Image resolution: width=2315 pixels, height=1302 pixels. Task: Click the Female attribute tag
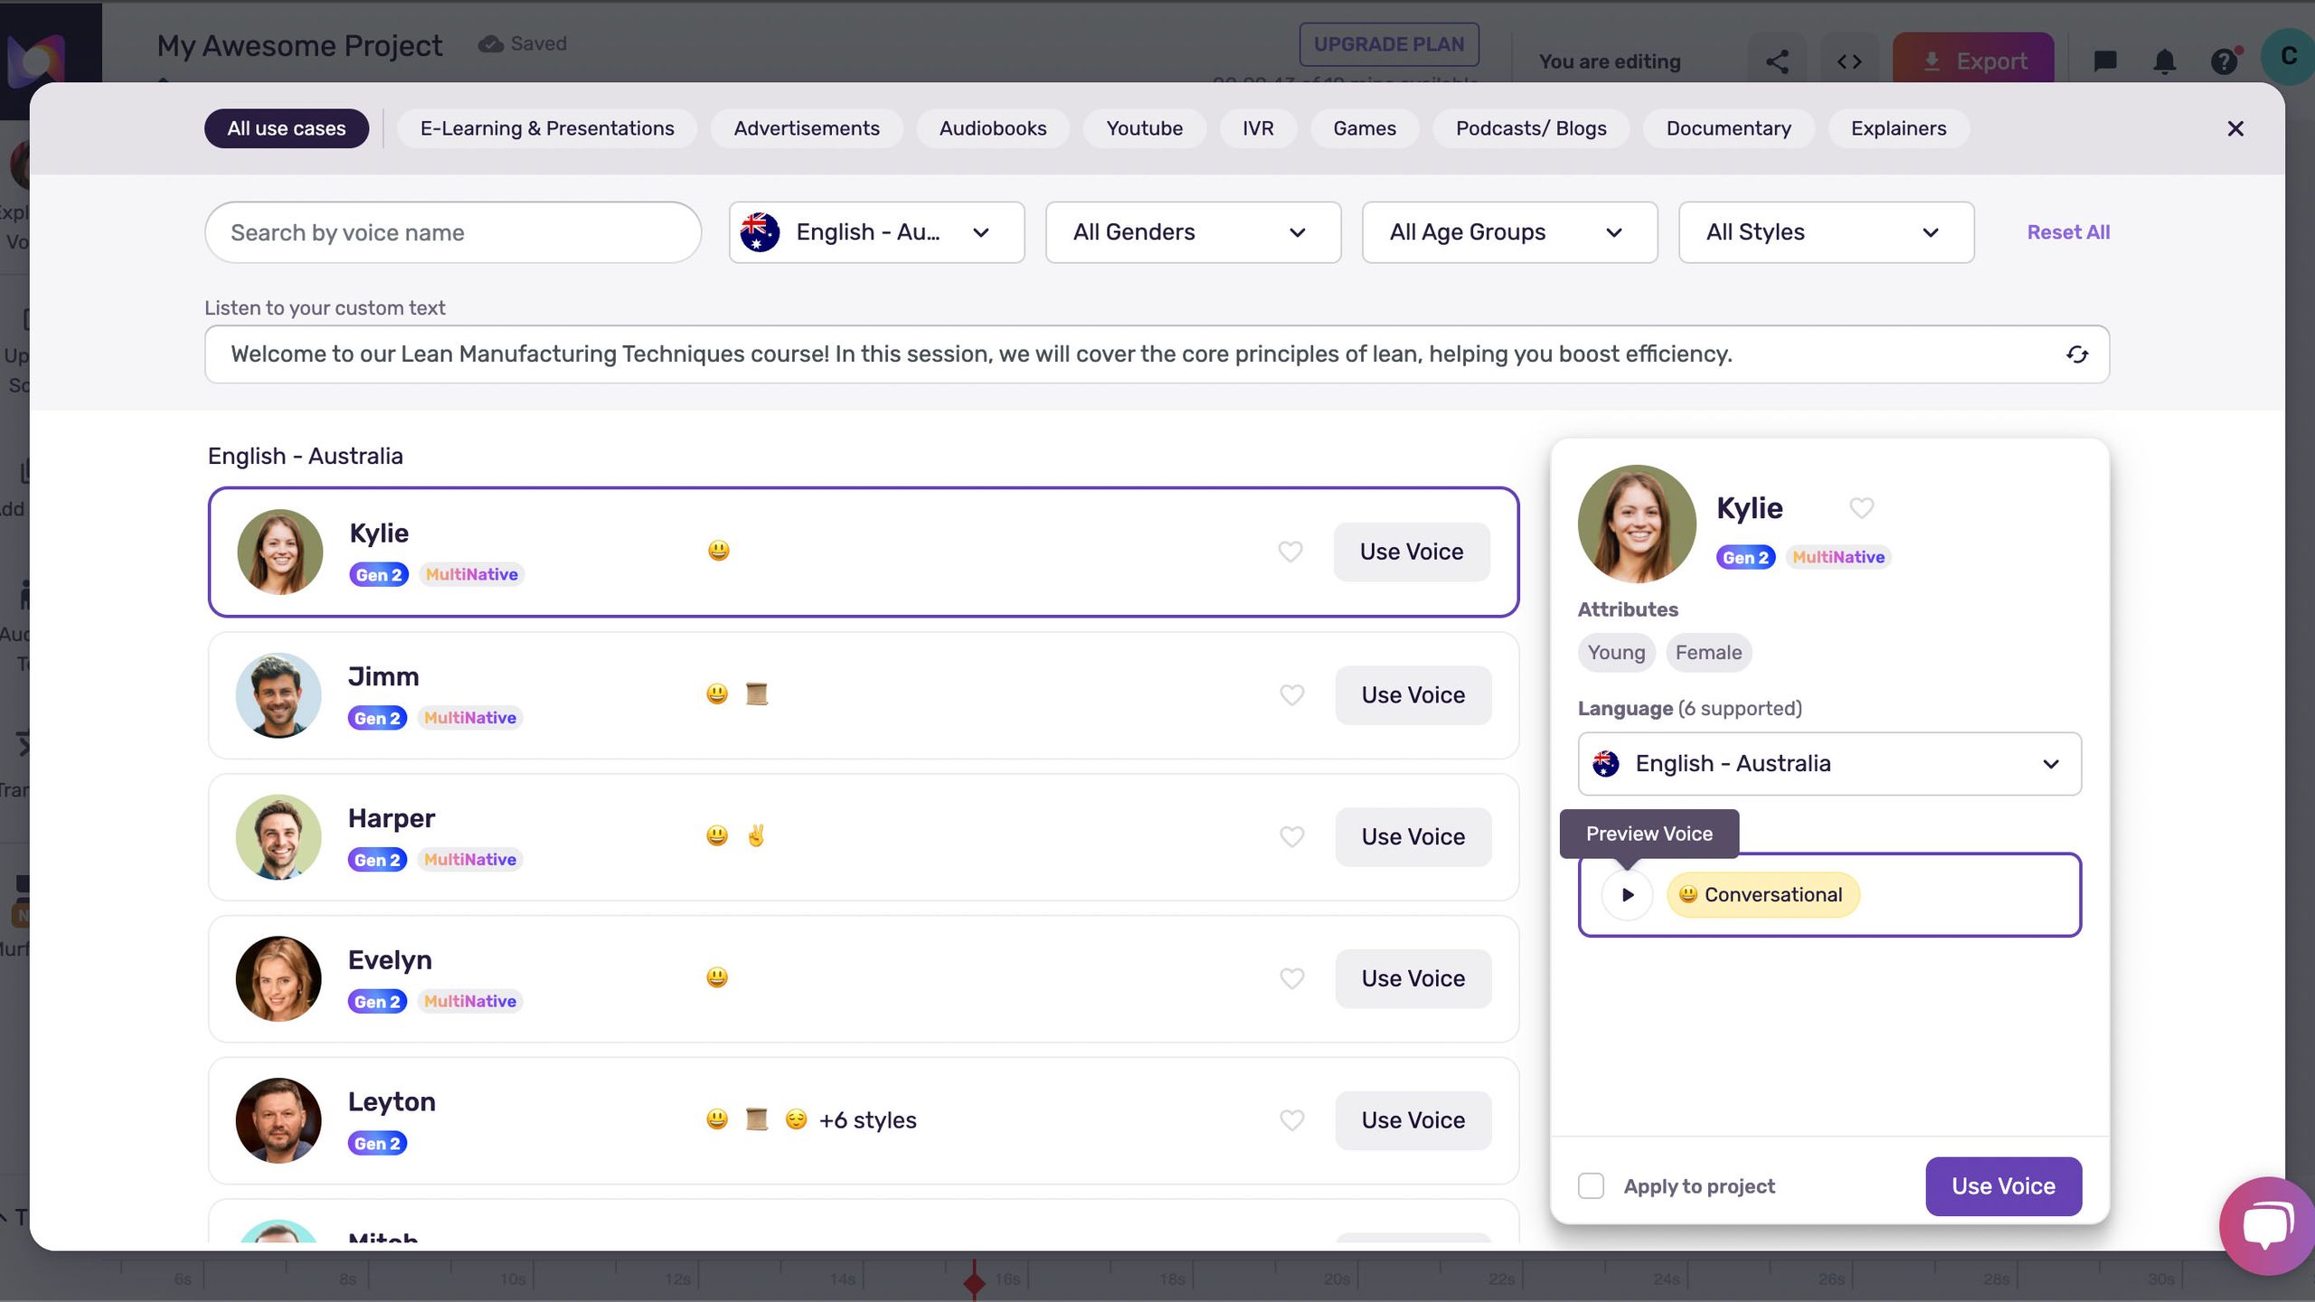pos(1708,653)
